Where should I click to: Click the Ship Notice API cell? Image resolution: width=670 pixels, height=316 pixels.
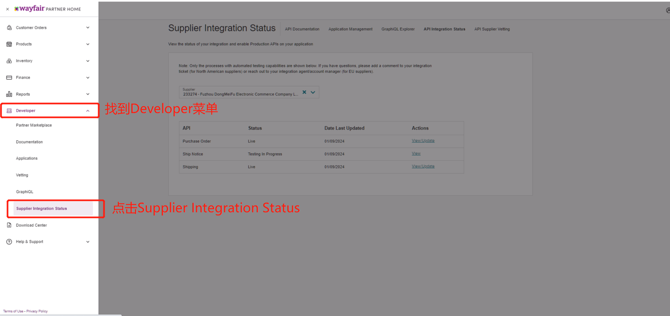pyautogui.click(x=193, y=154)
